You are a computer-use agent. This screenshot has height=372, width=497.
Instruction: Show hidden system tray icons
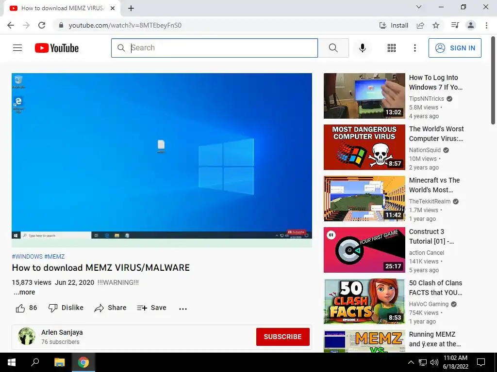[x=411, y=362]
